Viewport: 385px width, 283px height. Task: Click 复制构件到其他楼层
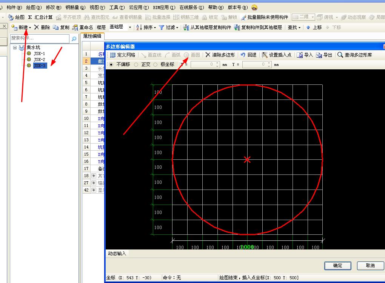pos(258,27)
